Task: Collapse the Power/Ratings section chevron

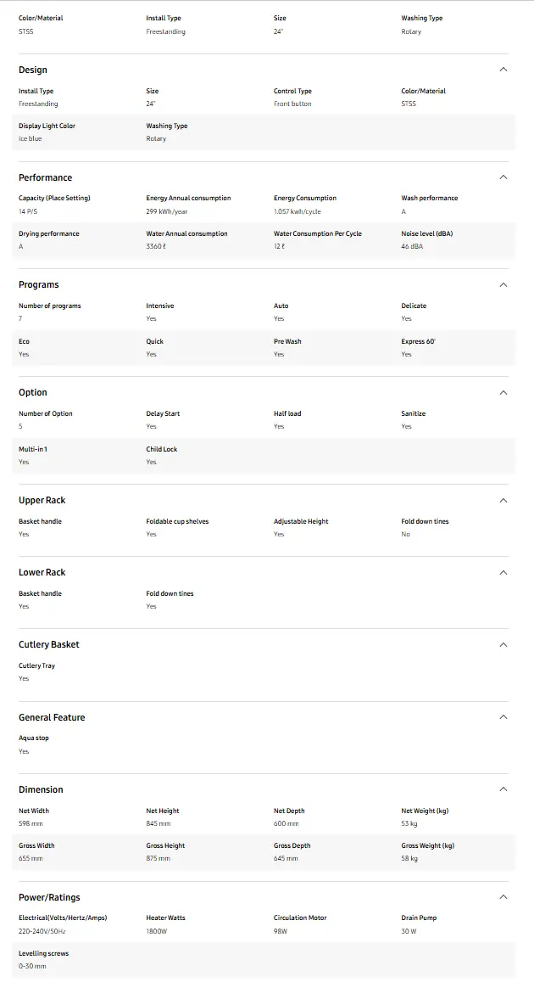Action: [x=503, y=897]
